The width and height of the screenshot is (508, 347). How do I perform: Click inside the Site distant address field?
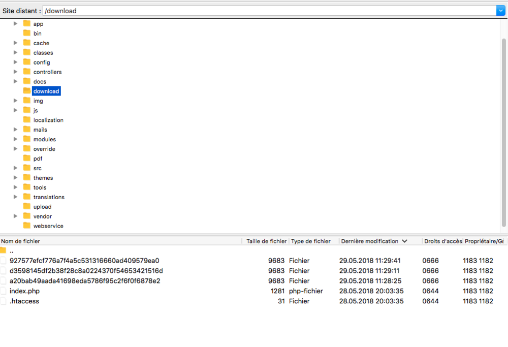[x=203, y=10]
